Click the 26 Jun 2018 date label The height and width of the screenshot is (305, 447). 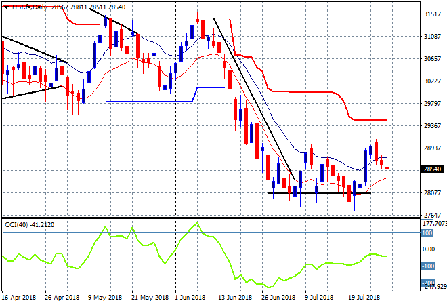click(x=278, y=298)
